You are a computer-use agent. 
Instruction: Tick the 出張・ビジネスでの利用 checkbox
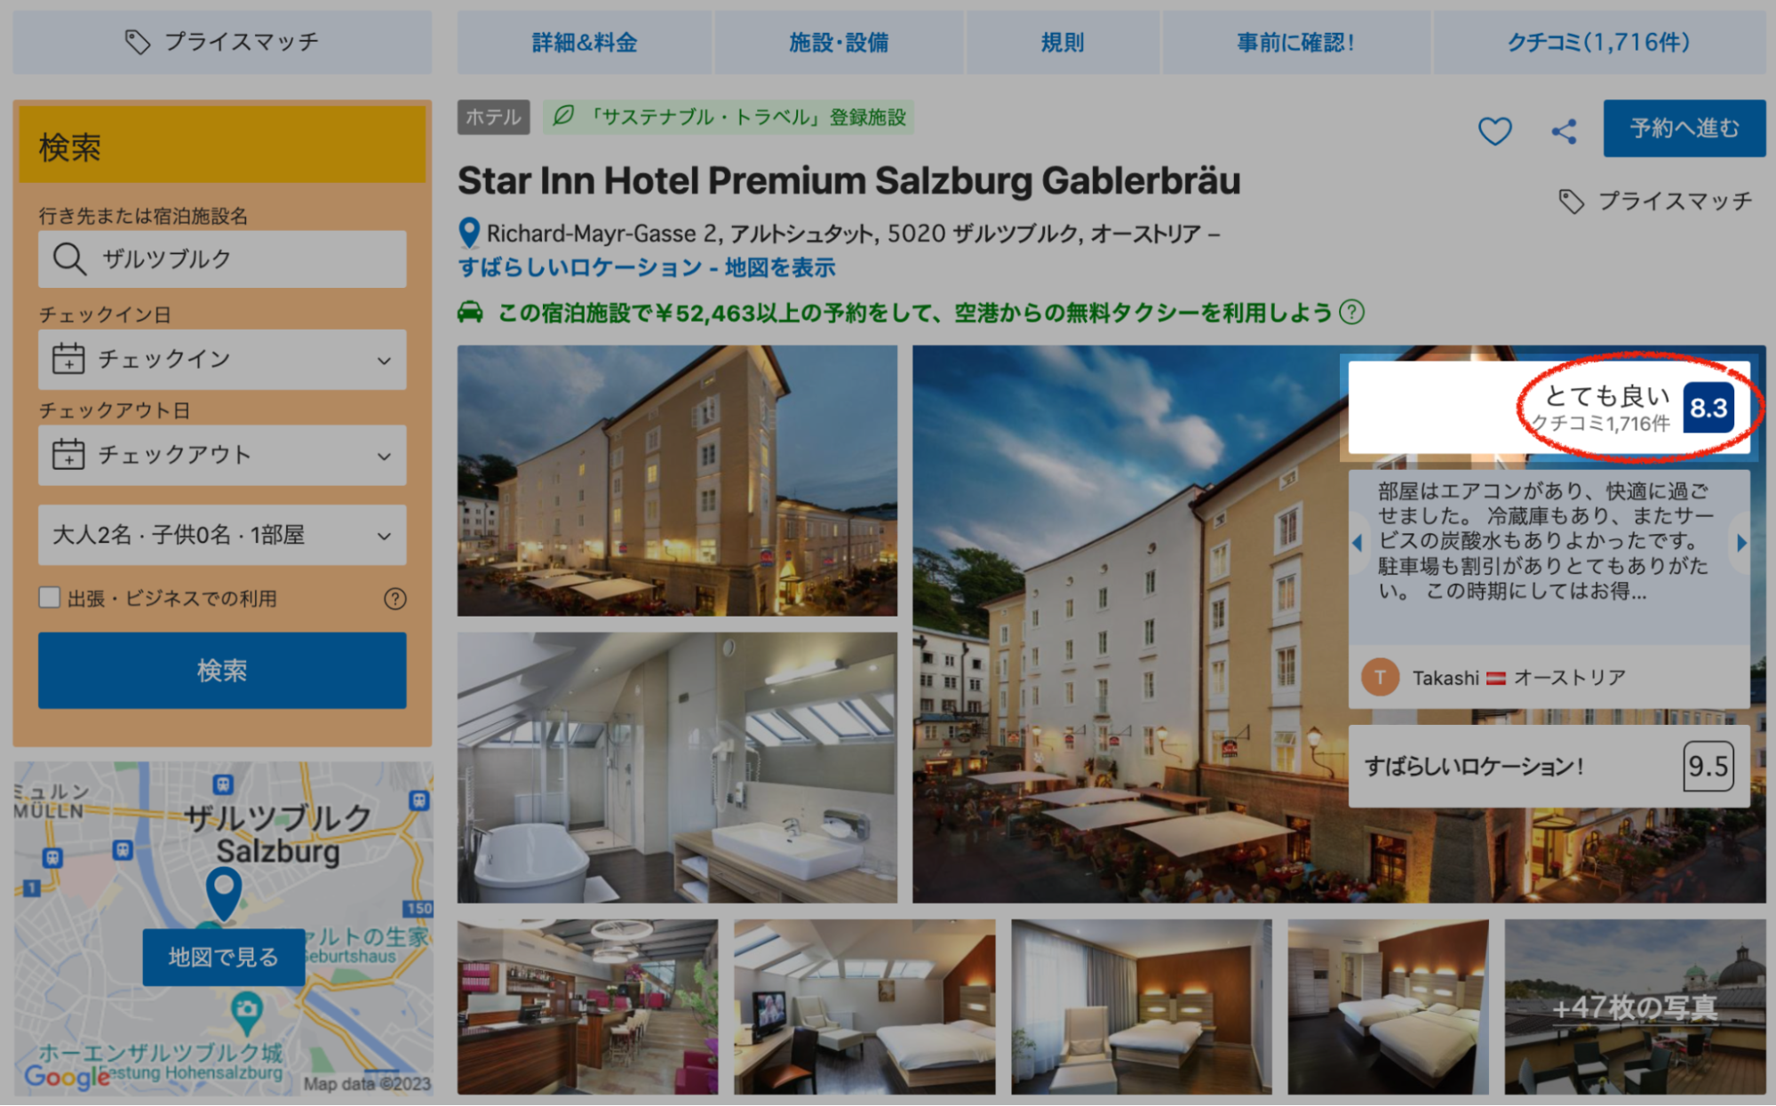point(50,598)
